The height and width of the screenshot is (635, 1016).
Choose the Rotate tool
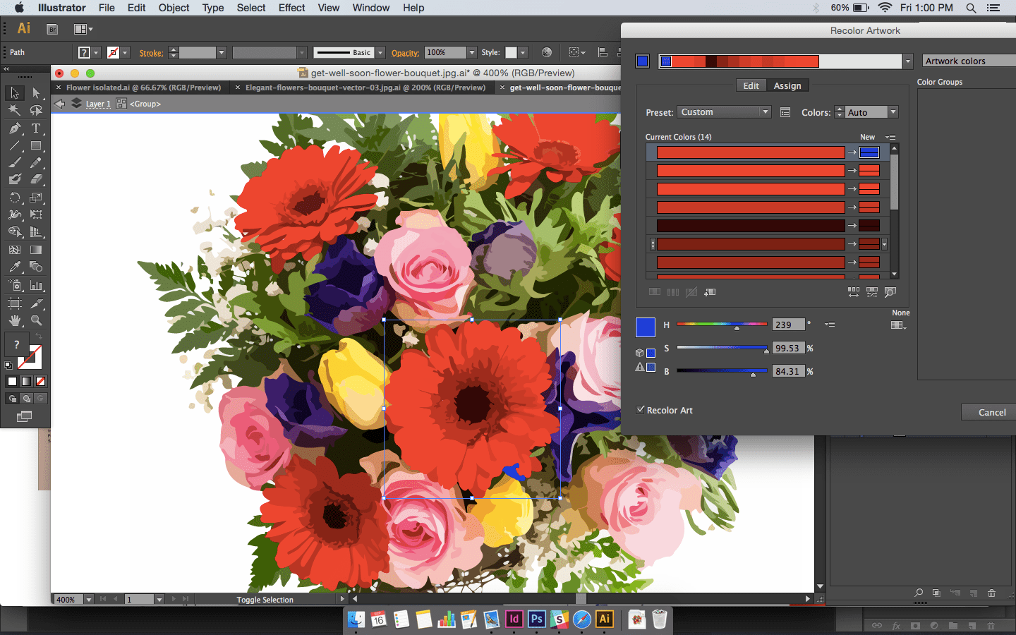pos(13,198)
